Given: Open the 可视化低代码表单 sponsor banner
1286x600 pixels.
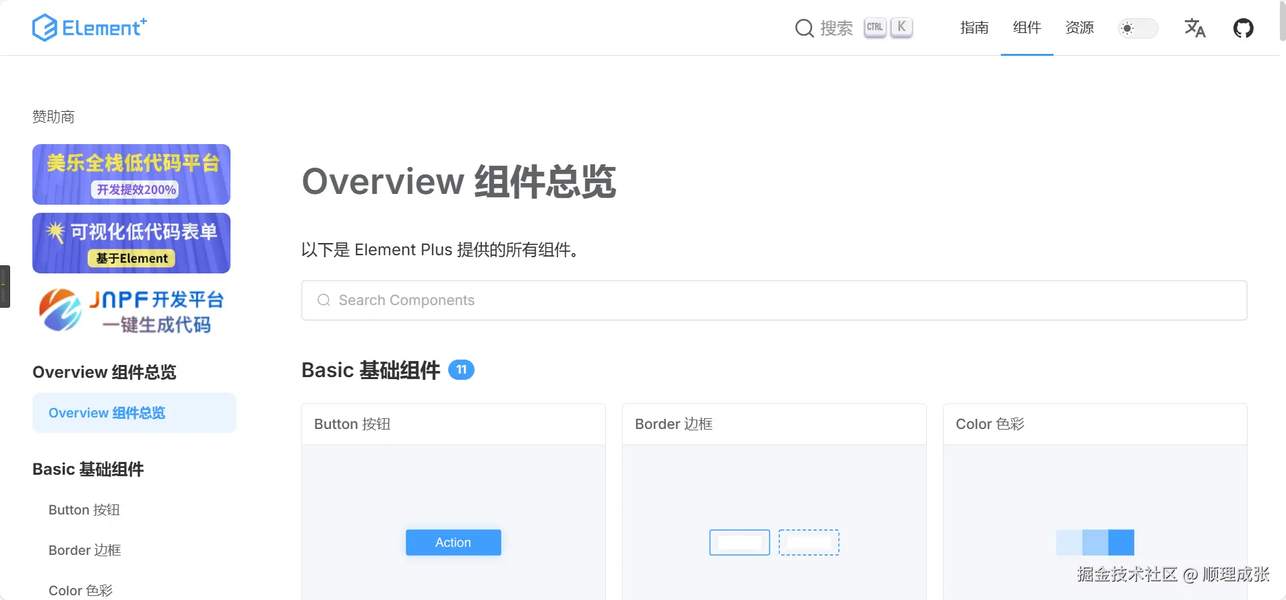Looking at the screenshot, I should pyautogui.click(x=131, y=243).
